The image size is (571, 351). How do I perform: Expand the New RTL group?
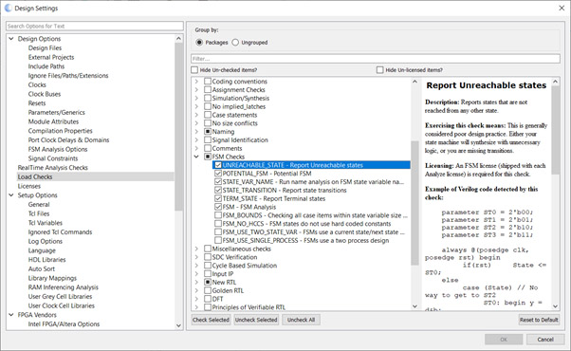[x=196, y=282]
